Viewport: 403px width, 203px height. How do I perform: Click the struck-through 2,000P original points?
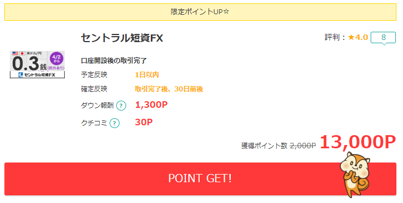303,146
